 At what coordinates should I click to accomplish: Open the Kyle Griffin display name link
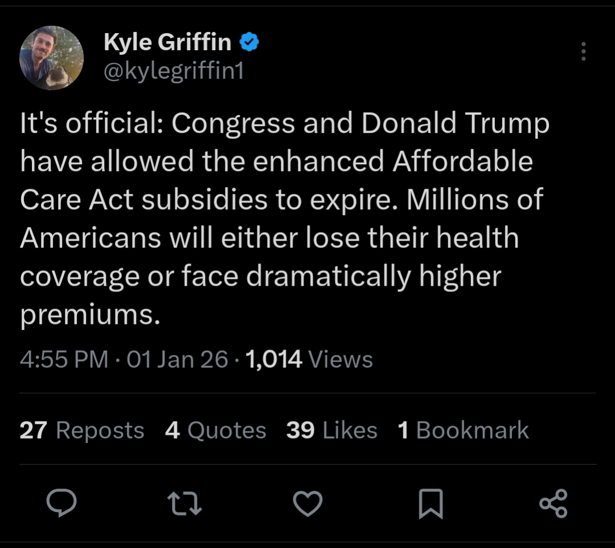[x=167, y=42]
